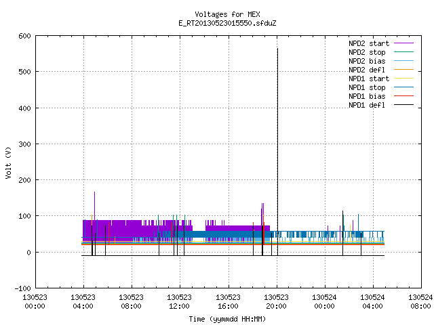Screen dimensions: 434x325
Task: Click the x-axis tick '130524 04:00'
Action: coord(372,302)
